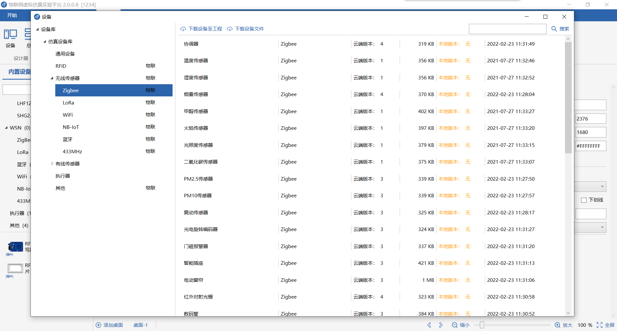Click the 下载设备至工程 cloud download button
This screenshot has width=617, height=331.
[x=201, y=29]
